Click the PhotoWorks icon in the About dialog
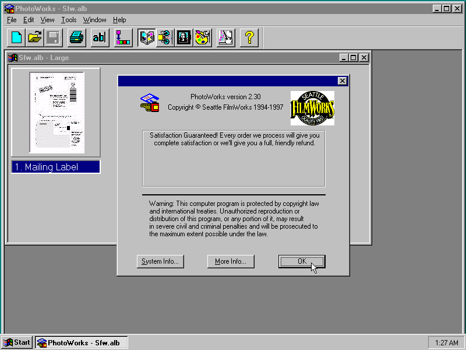The image size is (466, 350). point(150,103)
